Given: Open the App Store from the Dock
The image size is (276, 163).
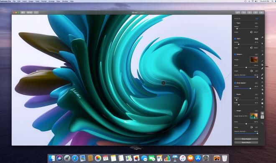Looking at the screenshot, I should tap(198, 158).
